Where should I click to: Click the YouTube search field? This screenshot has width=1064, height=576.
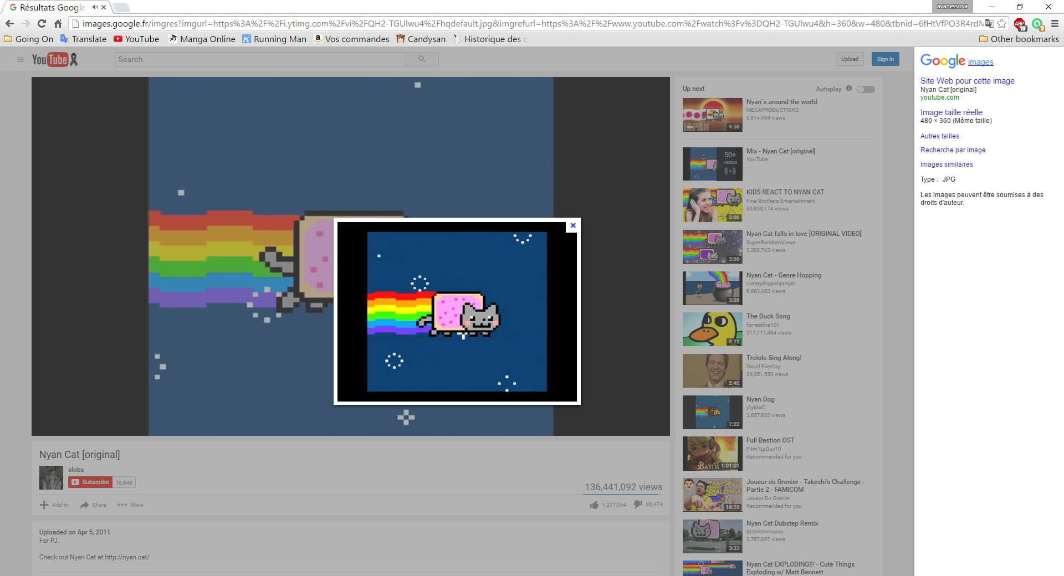tap(260, 59)
